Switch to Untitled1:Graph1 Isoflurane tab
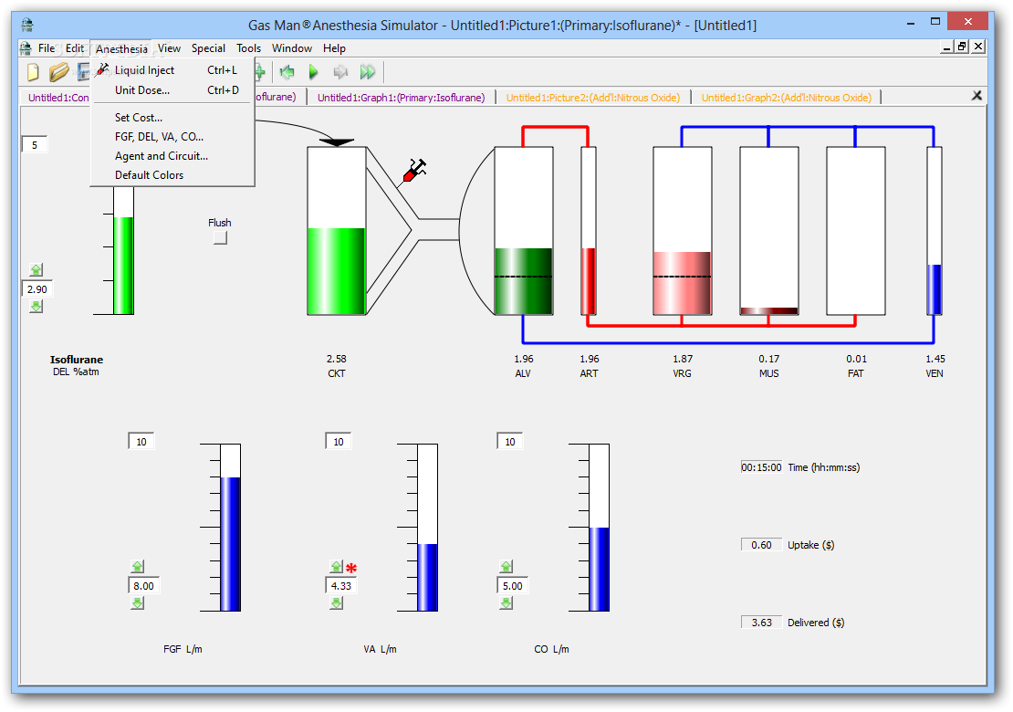The width and height of the screenshot is (1013, 712). [x=402, y=98]
